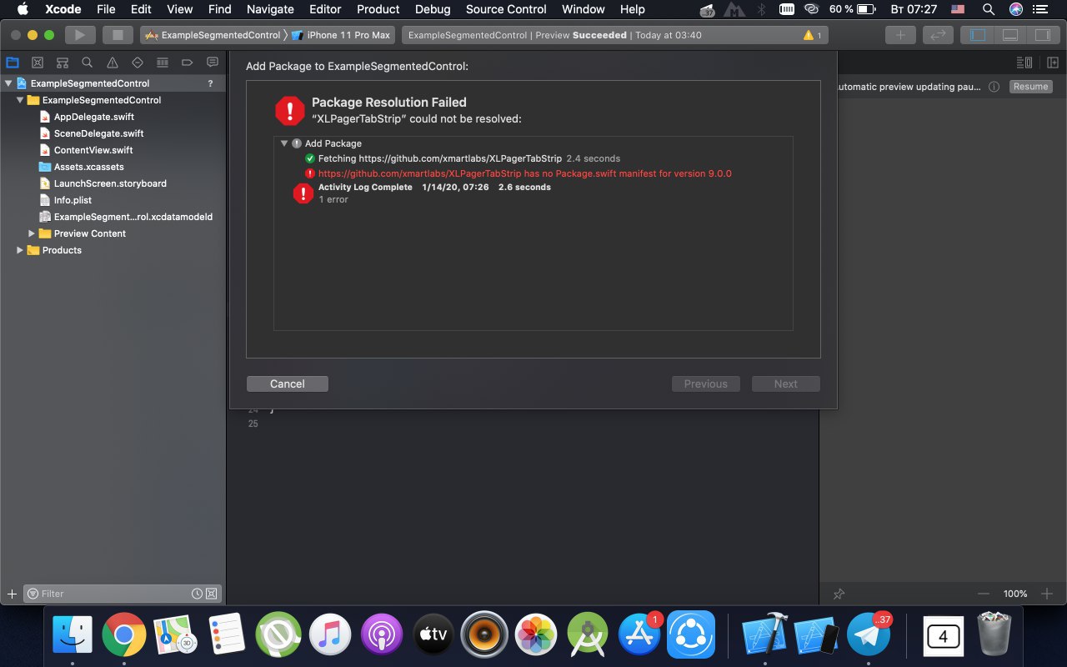This screenshot has width=1067, height=667.
Task: Click the Previous button in the dialog
Action: click(706, 384)
